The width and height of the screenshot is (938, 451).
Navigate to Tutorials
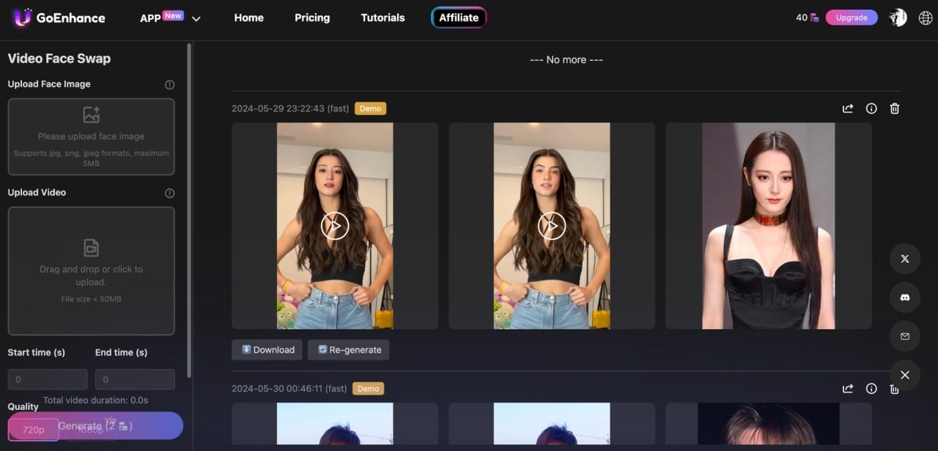[x=383, y=18]
